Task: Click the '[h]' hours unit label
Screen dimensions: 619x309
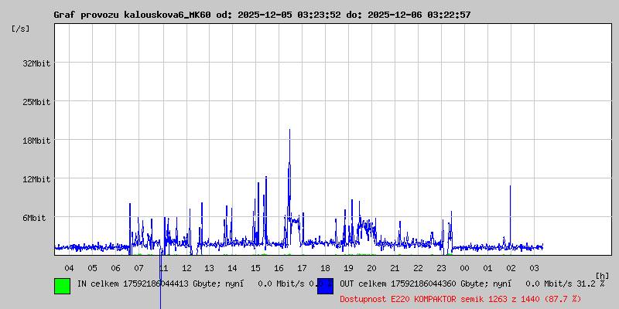Action: coord(602,275)
